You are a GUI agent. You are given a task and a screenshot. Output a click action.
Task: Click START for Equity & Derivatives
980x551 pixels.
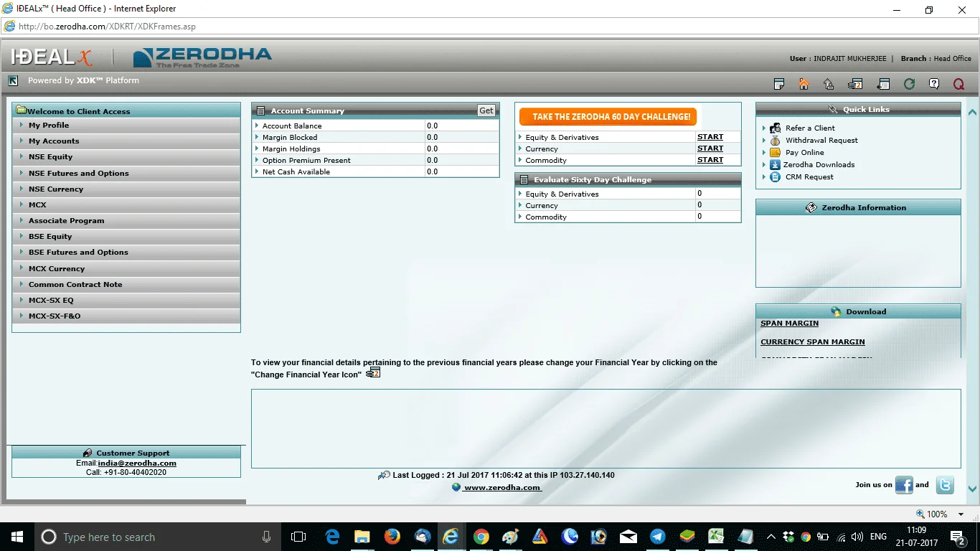pos(710,136)
